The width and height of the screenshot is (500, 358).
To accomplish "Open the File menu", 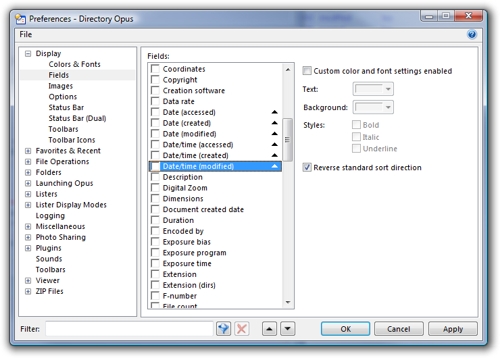I will tap(26, 34).
